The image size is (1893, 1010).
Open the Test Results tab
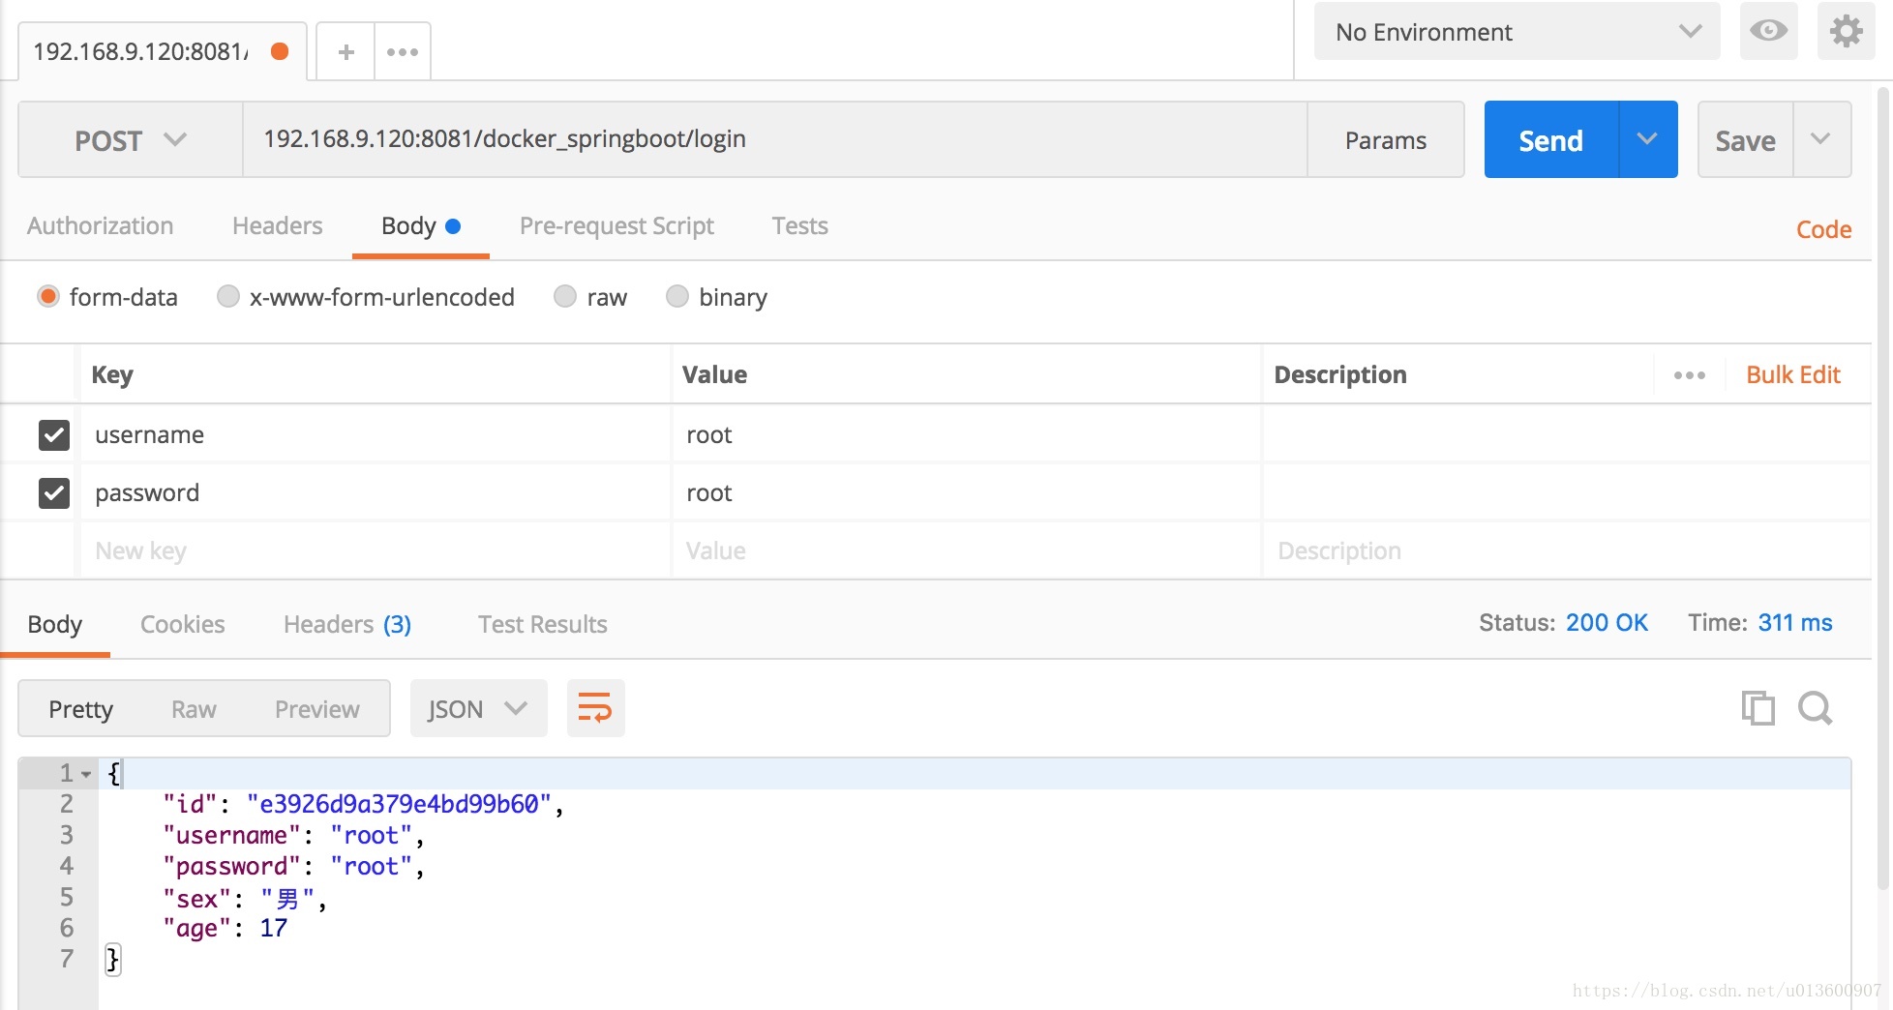(543, 624)
